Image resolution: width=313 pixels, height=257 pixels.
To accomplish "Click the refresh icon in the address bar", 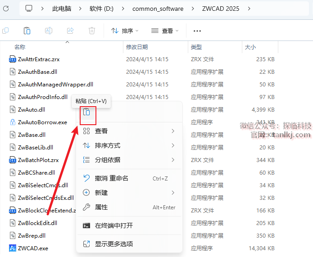I will coord(6,9).
